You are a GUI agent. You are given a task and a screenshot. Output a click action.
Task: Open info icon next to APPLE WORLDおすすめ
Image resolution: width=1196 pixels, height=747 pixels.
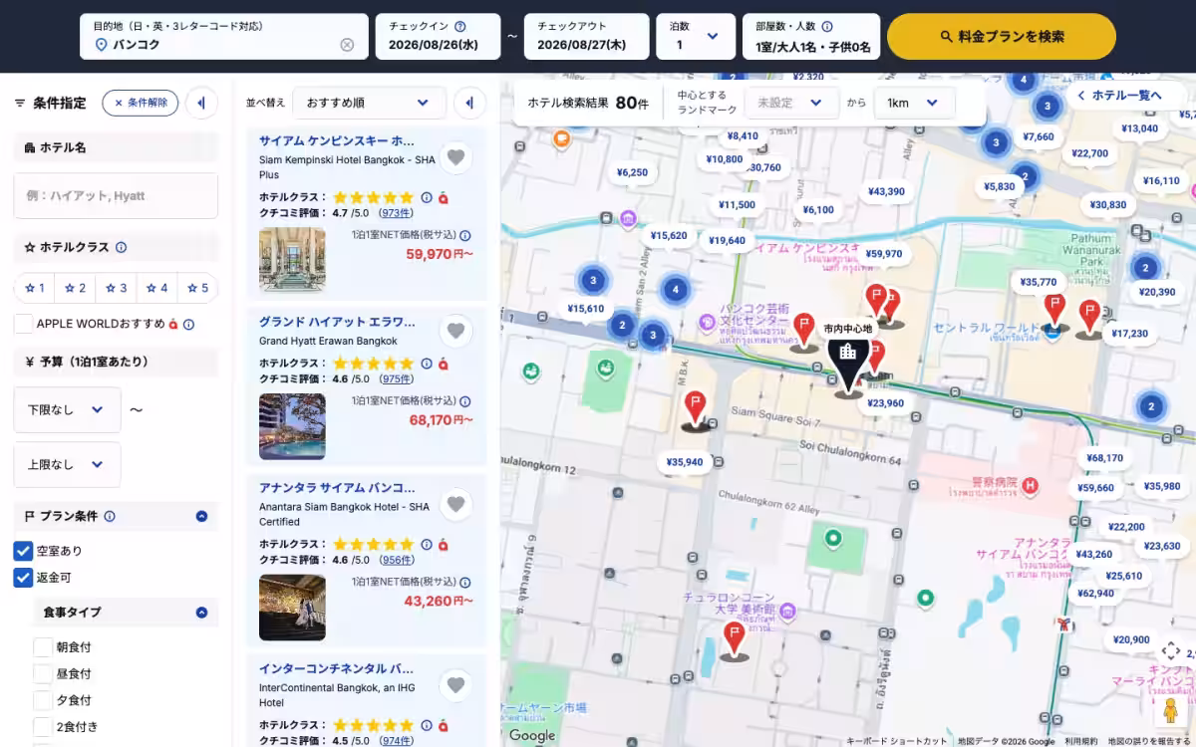188,324
